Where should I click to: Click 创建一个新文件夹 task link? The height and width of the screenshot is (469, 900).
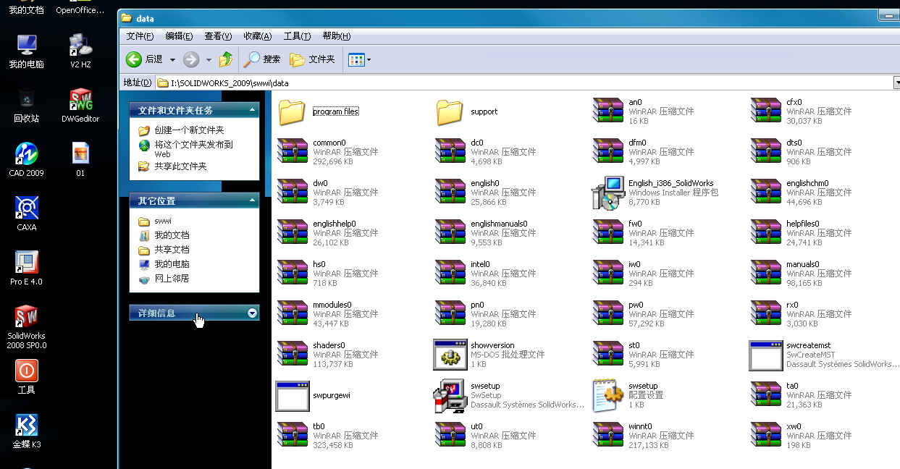click(x=189, y=130)
